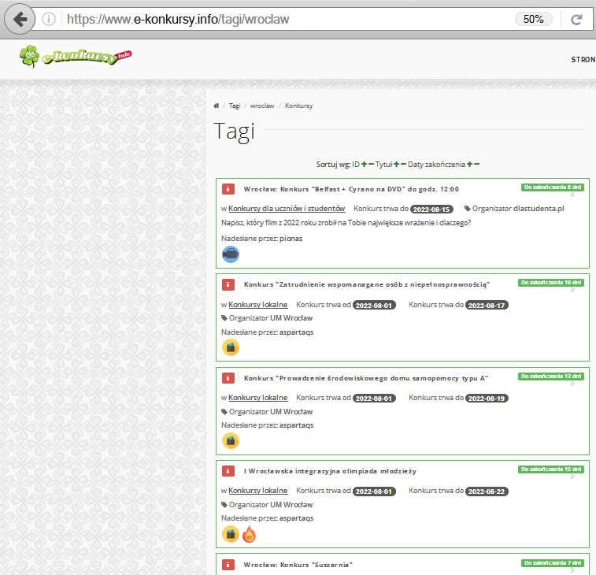Click the site info icon in address bar
The image size is (596, 575).
tap(49, 19)
